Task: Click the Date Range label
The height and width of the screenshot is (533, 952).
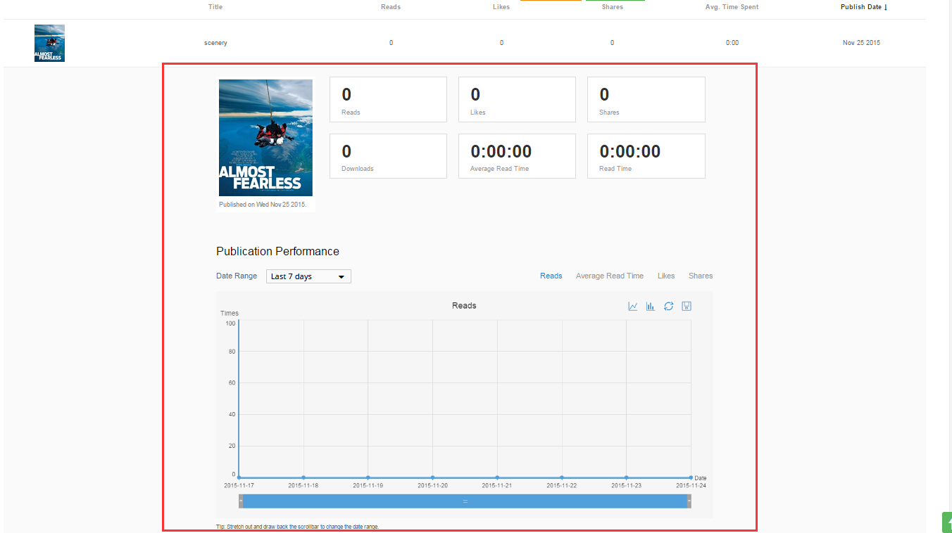Action: [237, 276]
